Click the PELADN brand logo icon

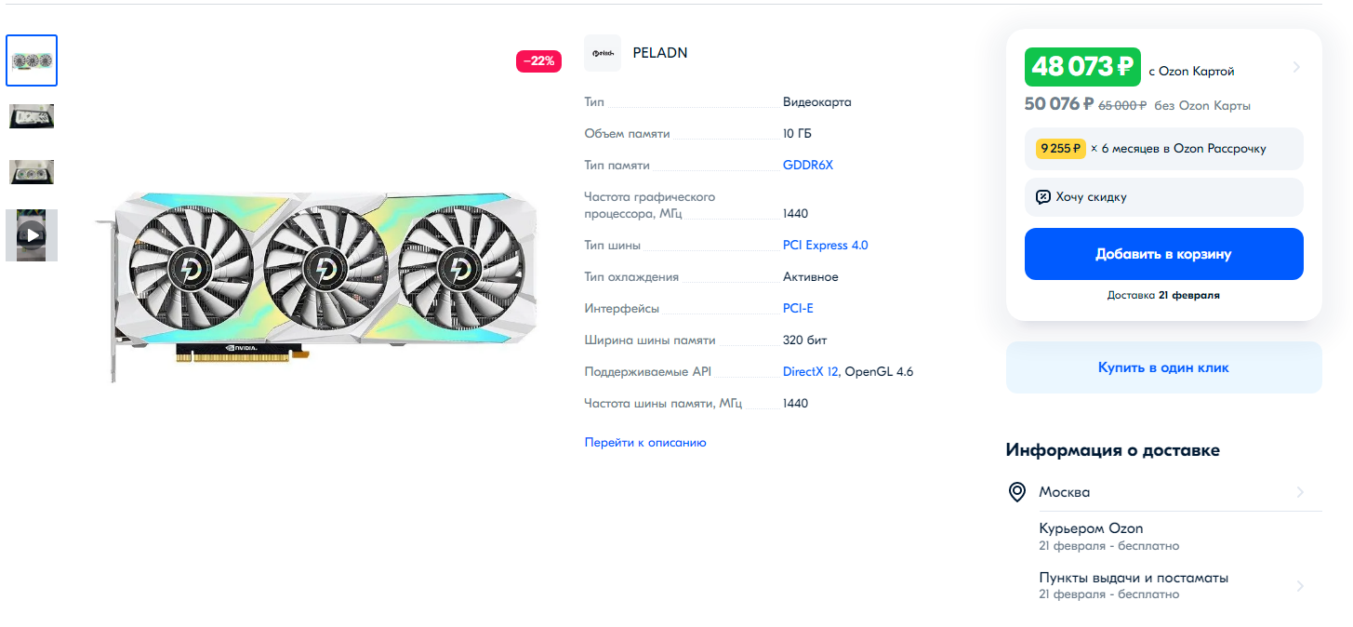click(602, 53)
